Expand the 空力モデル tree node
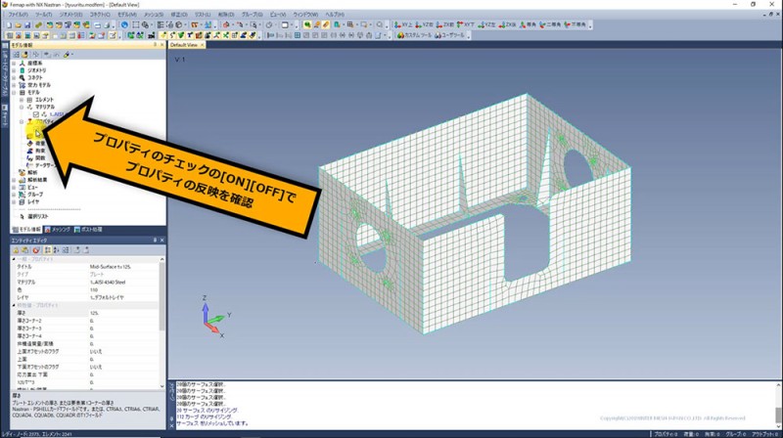 pyautogui.click(x=14, y=85)
